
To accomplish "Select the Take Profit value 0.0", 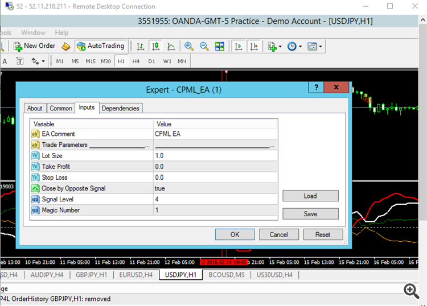I will (x=215, y=167).
